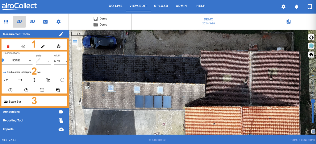Switch to 3D view mode
316x144 pixels.
tap(32, 22)
